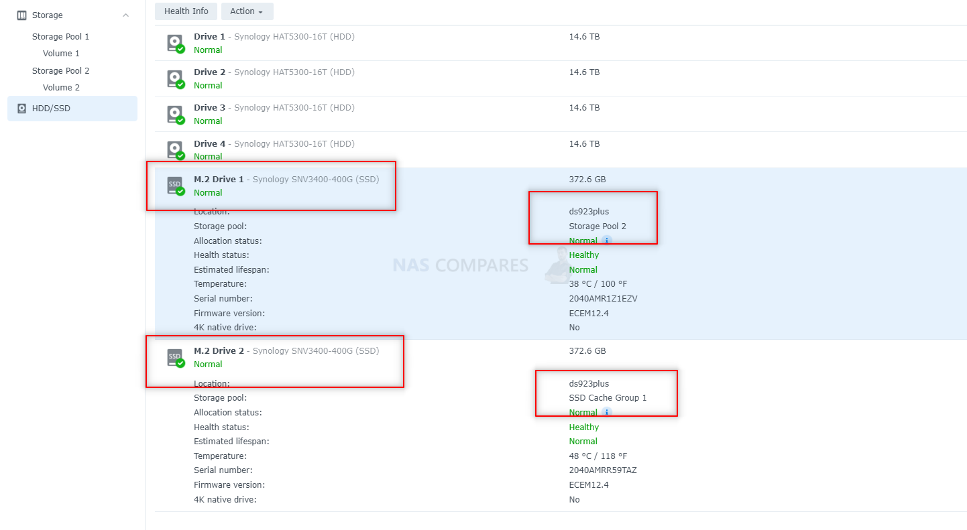The height and width of the screenshot is (530, 967).
Task: Click the M.2 Drive 2 SSD icon
Action: [175, 358]
